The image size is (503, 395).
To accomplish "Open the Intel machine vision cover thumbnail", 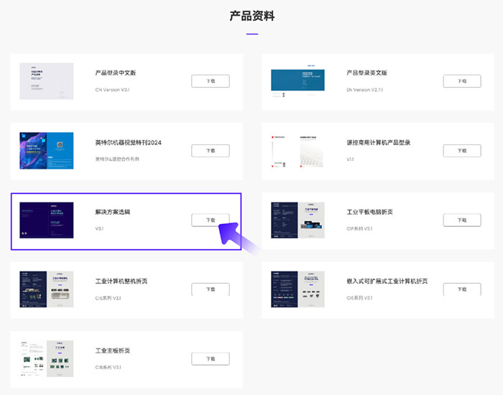I will 47,151.
